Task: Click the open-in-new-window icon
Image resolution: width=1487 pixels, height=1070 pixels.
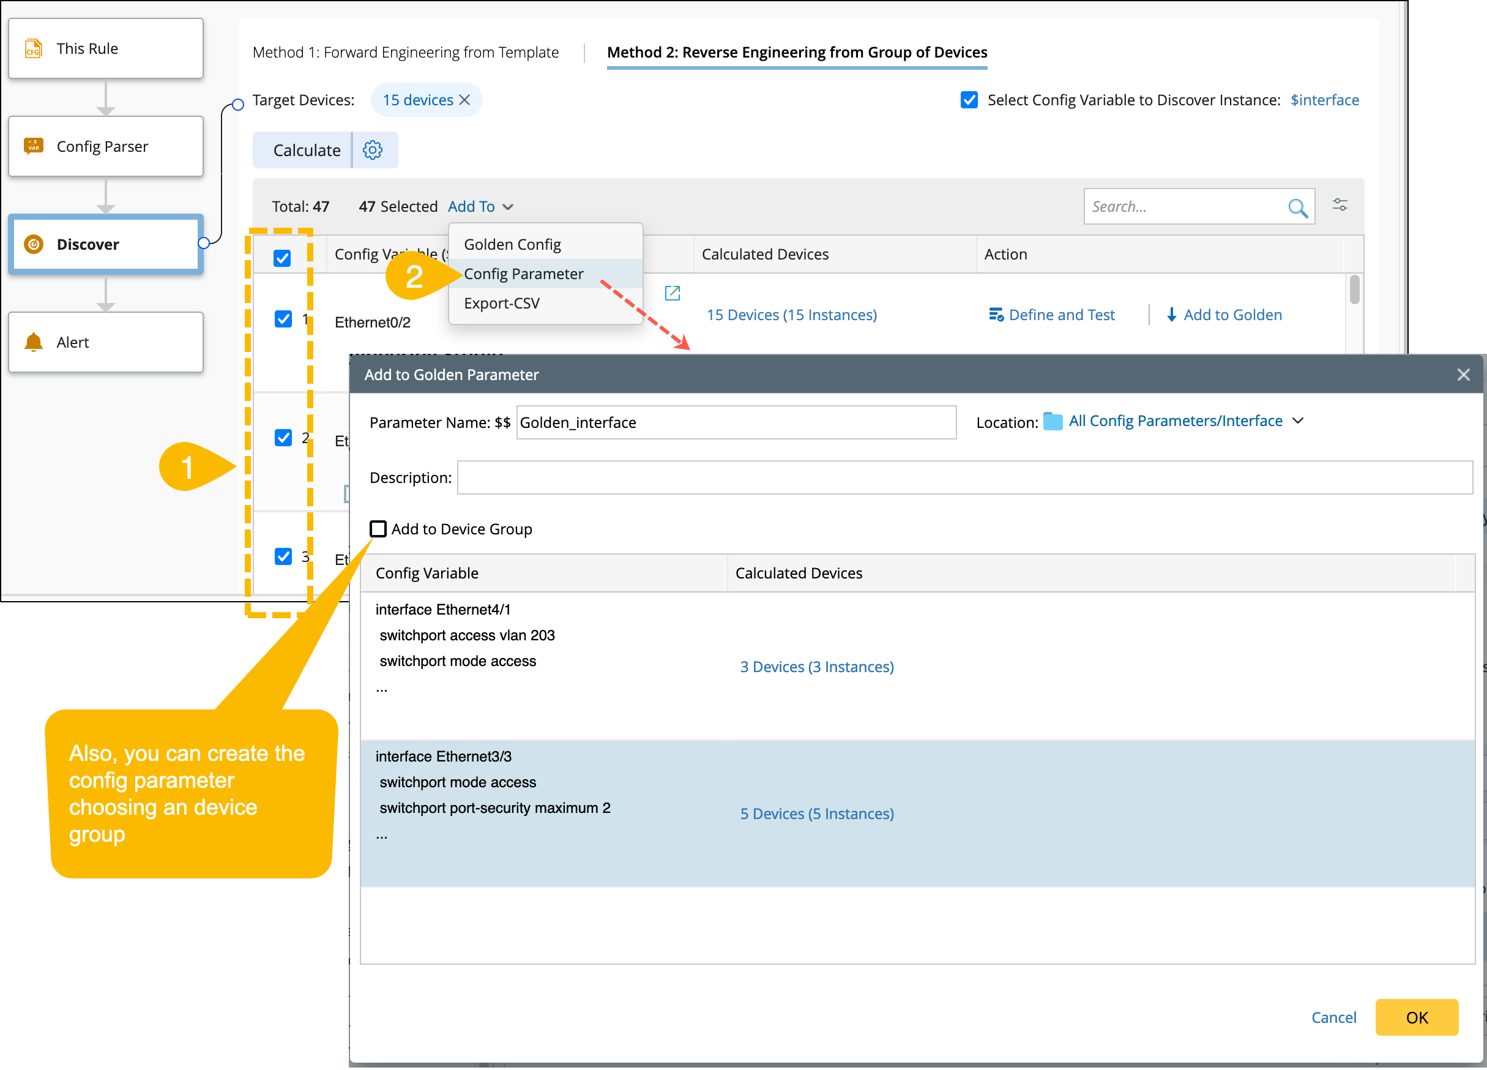Action: 672,293
